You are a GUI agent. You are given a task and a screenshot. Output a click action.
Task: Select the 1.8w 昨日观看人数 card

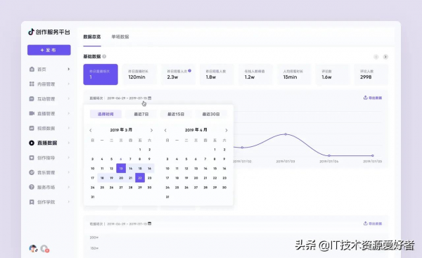pyautogui.click(x=217, y=75)
